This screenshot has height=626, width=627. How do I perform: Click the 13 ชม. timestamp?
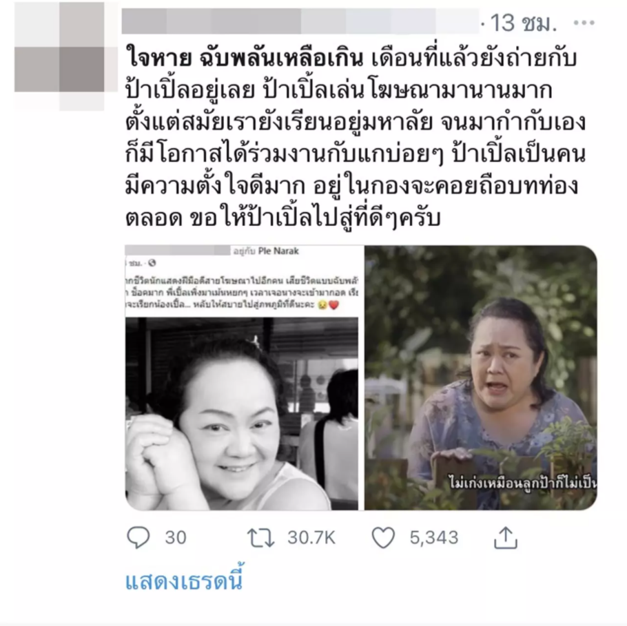(x=524, y=23)
